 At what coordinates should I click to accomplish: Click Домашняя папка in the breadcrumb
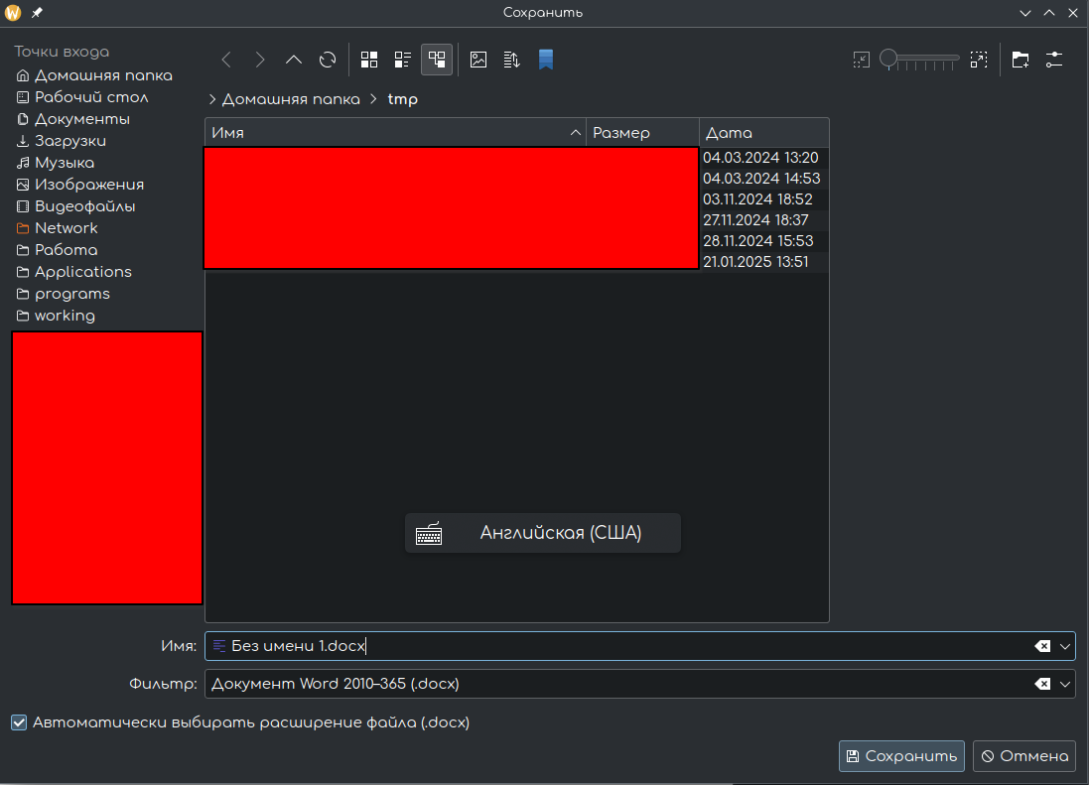point(291,99)
